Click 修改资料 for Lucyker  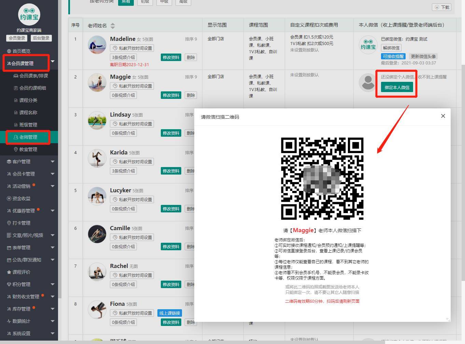click(171, 209)
